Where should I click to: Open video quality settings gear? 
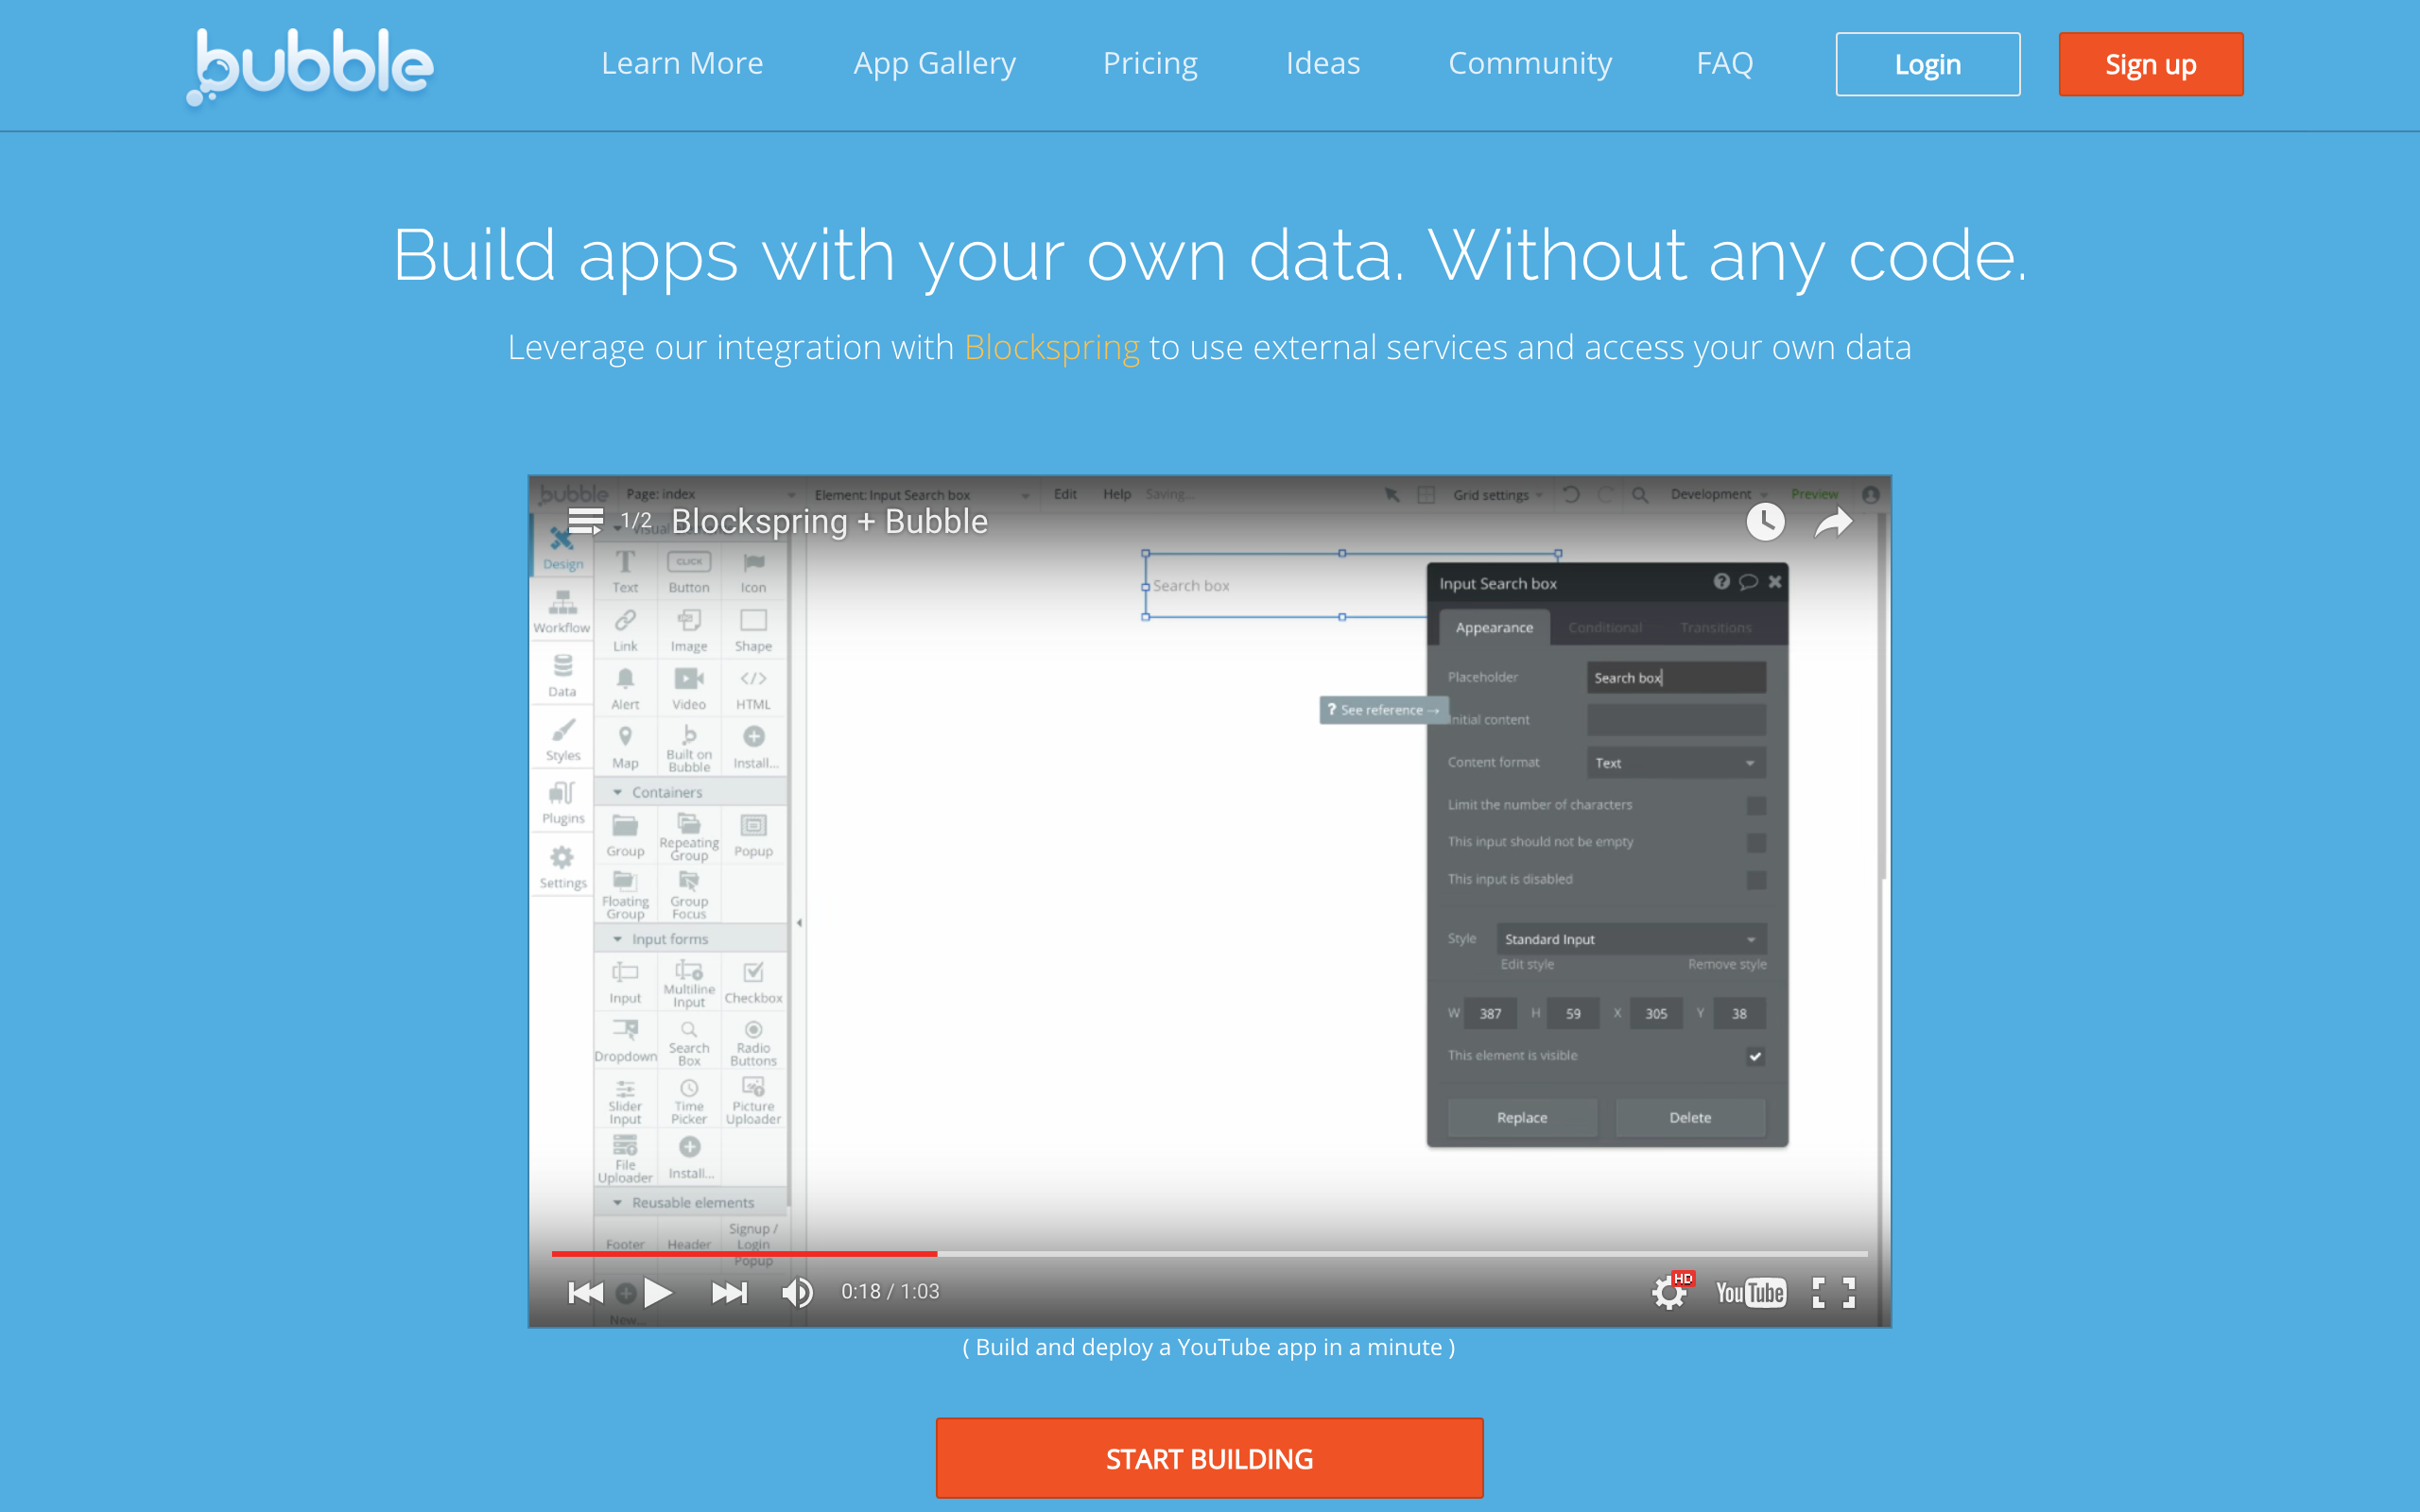pos(1669,1292)
